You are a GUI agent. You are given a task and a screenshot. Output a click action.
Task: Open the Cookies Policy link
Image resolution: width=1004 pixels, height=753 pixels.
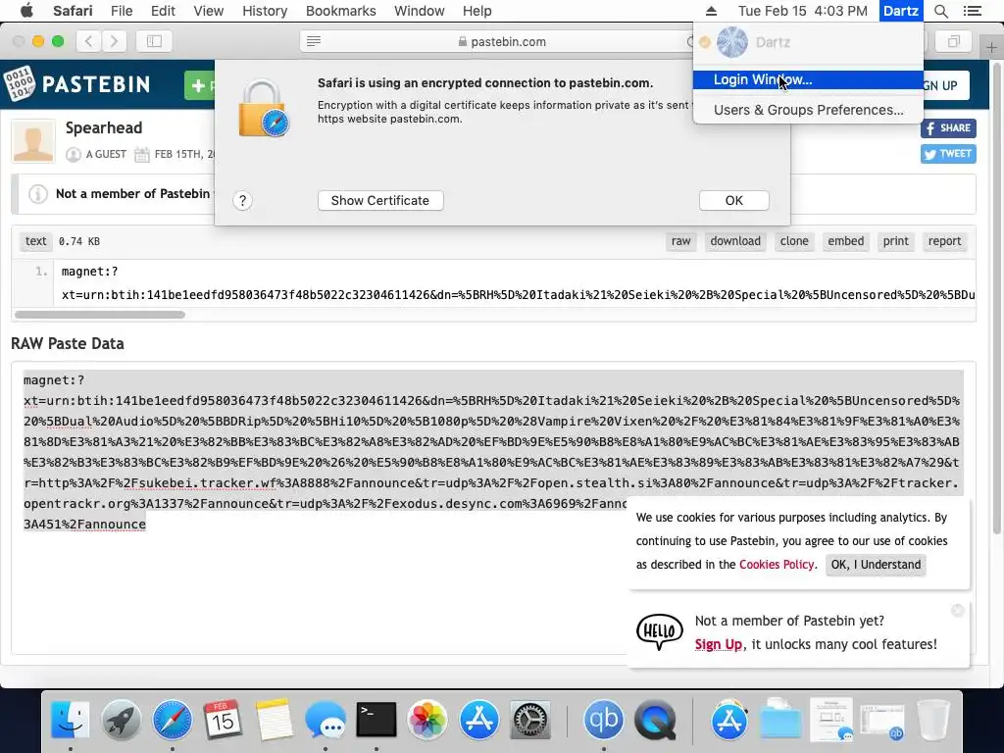[777, 565]
